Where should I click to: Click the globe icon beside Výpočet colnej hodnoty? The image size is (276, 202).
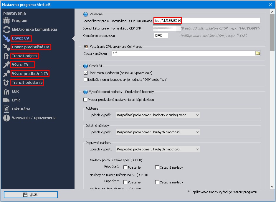(x=85, y=92)
